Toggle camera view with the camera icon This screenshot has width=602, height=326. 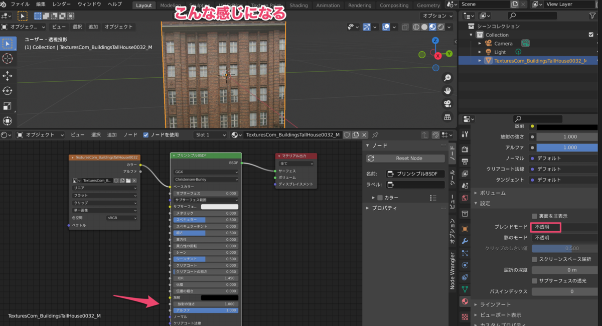447,104
